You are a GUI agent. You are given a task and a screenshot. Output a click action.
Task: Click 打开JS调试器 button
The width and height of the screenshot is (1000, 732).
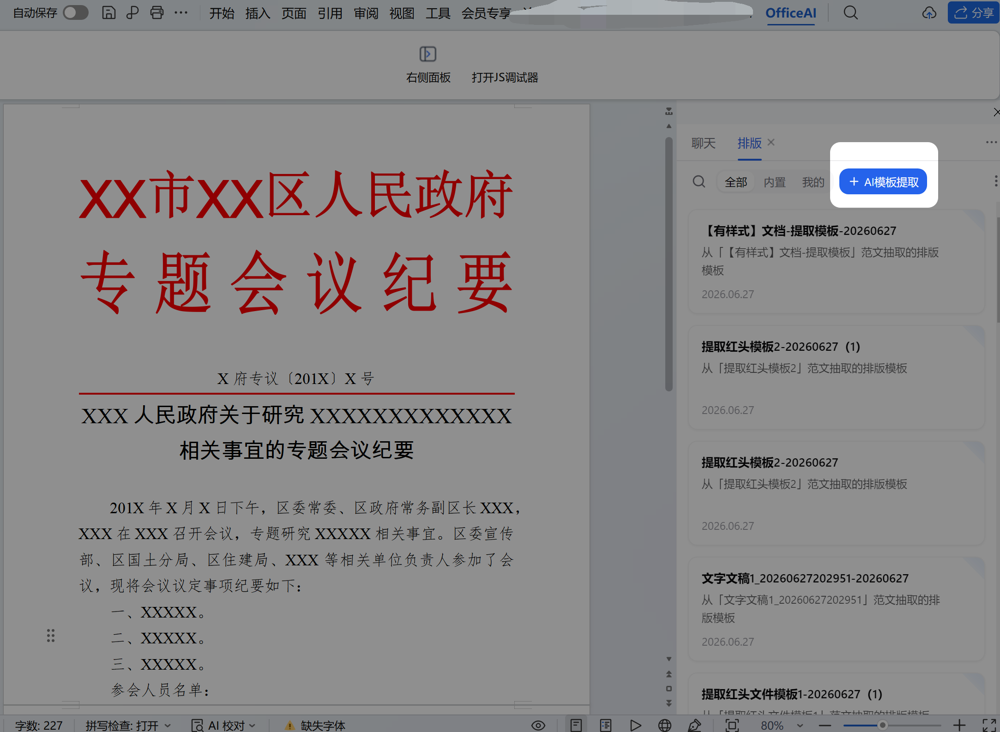pos(505,78)
